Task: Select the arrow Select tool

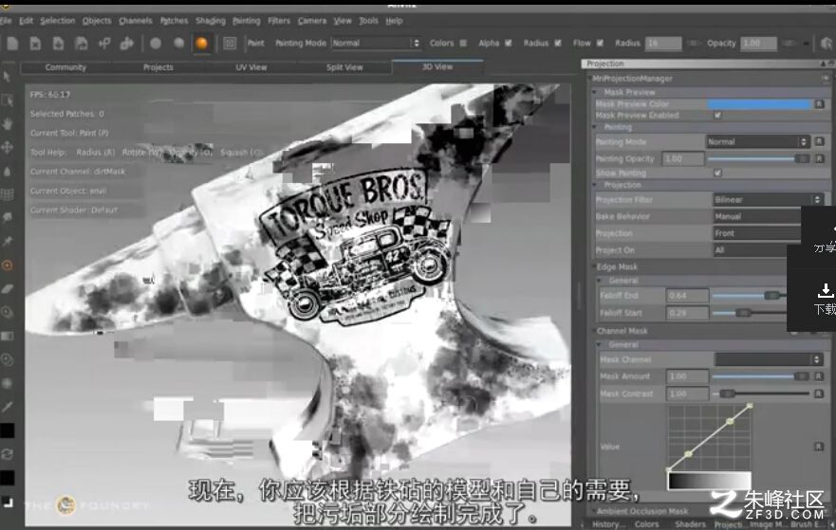Action: [x=7, y=77]
